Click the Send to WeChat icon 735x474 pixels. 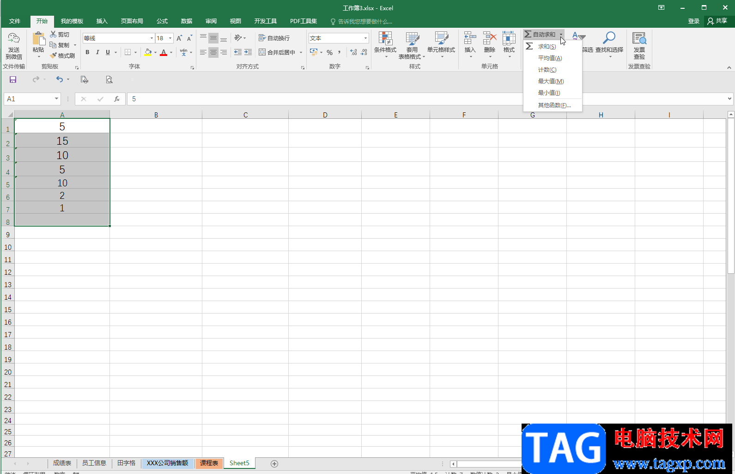pos(14,38)
